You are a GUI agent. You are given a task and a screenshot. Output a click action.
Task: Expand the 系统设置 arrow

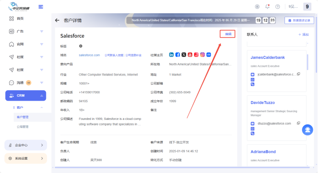(42, 158)
